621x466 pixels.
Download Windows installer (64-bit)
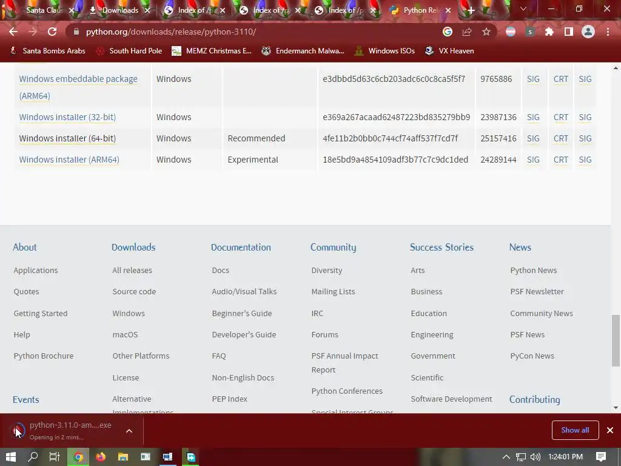click(67, 138)
